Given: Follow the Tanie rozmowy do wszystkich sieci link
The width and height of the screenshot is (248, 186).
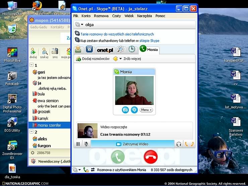Looking at the screenshot, I should click(x=117, y=34).
